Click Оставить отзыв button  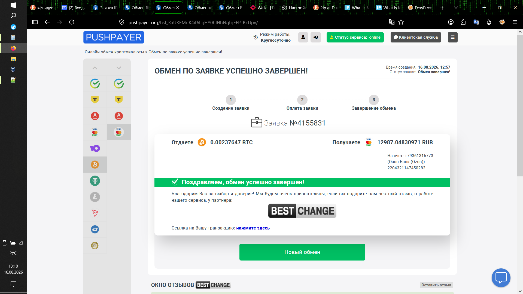pyautogui.click(x=436, y=285)
